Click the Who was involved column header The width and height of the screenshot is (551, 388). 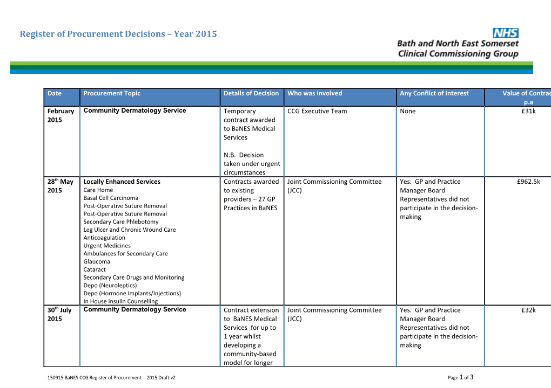(315, 93)
